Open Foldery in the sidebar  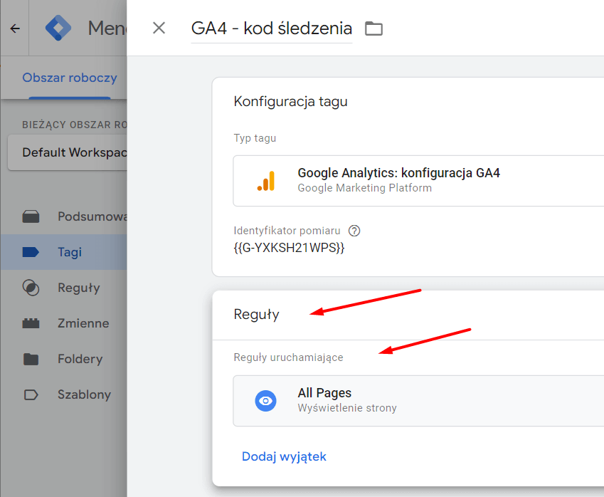click(64, 359)
